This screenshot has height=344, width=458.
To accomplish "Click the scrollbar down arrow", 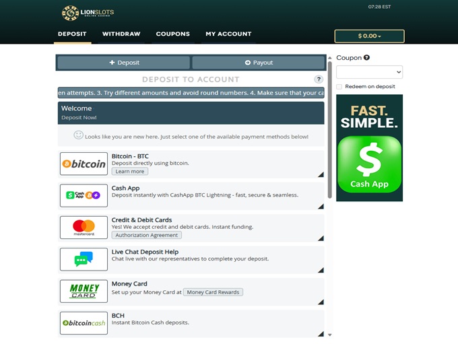I will tap(330, 335).
